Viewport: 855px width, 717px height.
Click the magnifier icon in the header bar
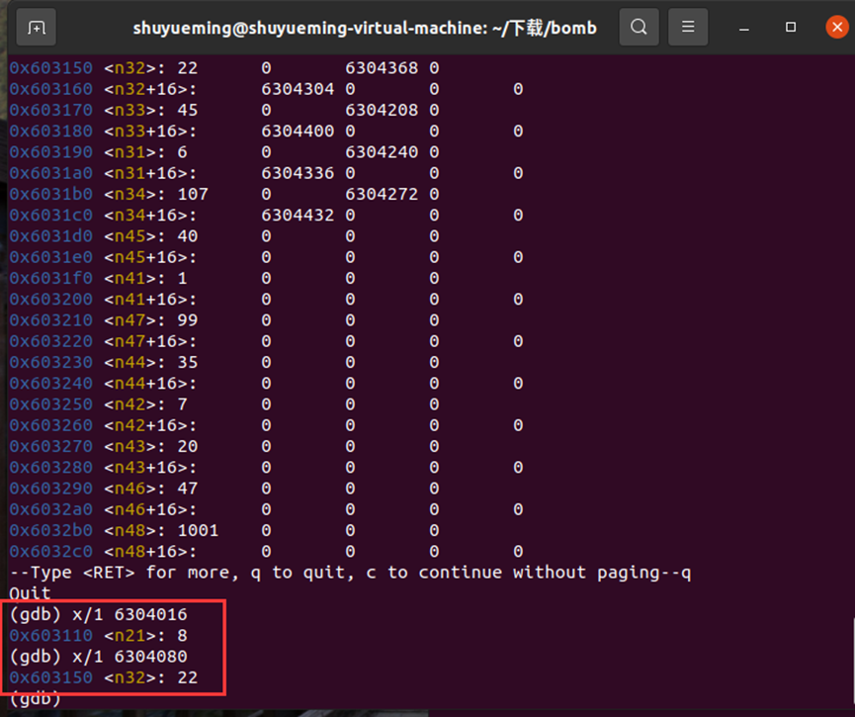point(639,28)
